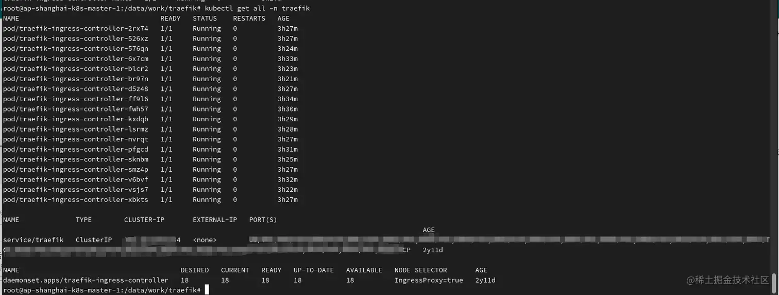
Task: Select pod traefik-ingress-controller-ff9l6
Action: (76, 99)
